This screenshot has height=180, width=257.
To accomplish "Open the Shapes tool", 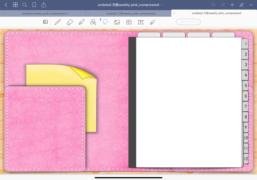I will pyautogui.click(x=93, y=22).
